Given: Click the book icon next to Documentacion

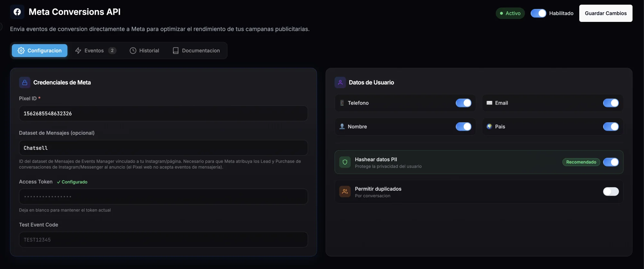Looking at the screenshot, I should [175, 51].
